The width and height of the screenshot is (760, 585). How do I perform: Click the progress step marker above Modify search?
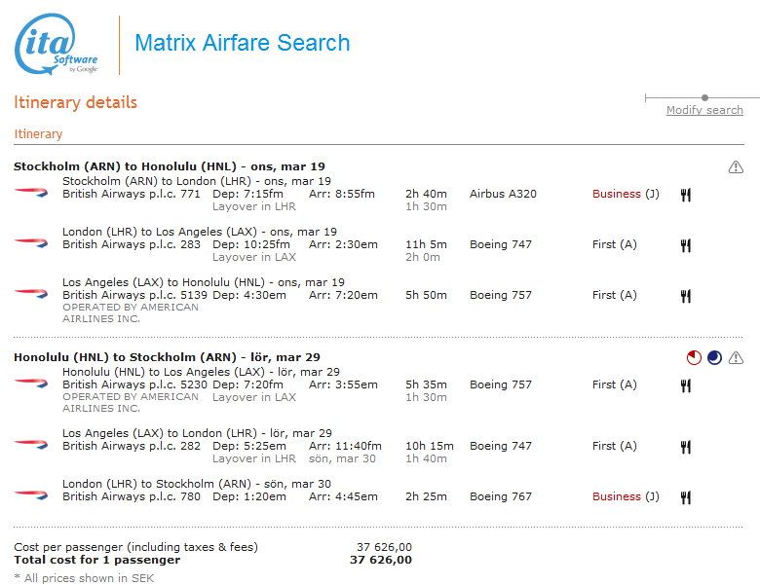click(704, 97)
